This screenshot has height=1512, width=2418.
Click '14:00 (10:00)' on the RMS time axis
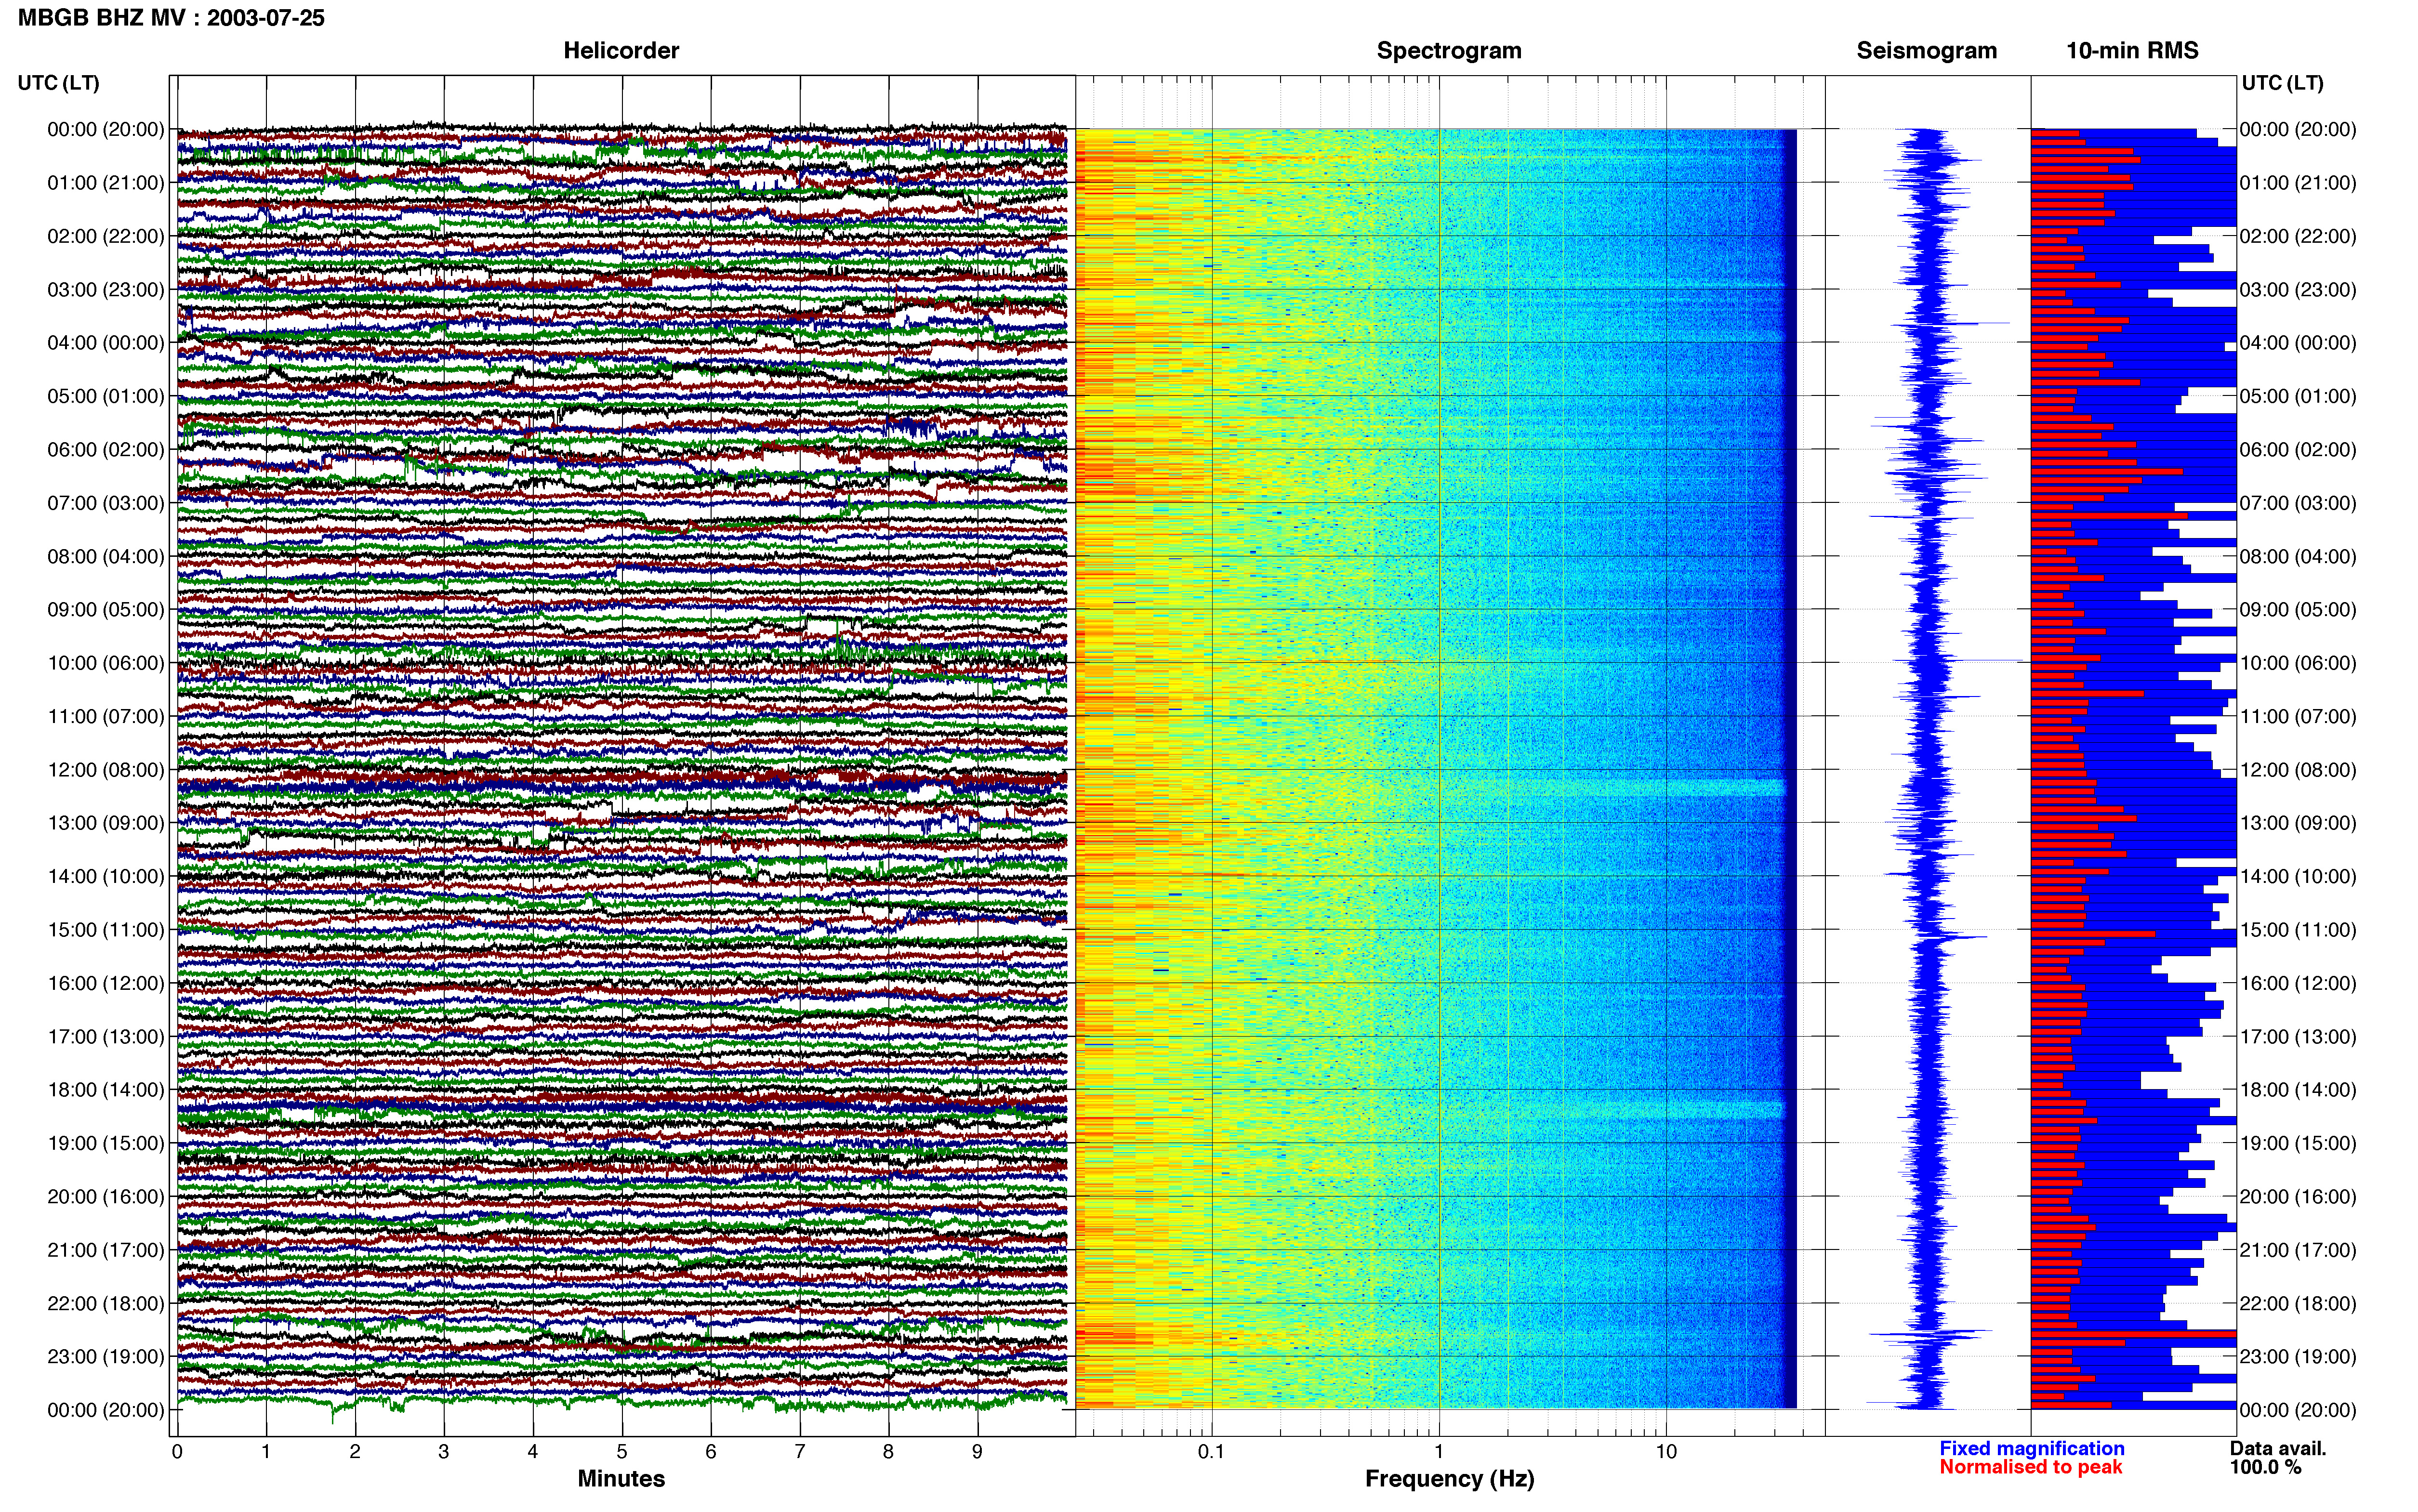pyautogui.click(x=2298, y=877)
